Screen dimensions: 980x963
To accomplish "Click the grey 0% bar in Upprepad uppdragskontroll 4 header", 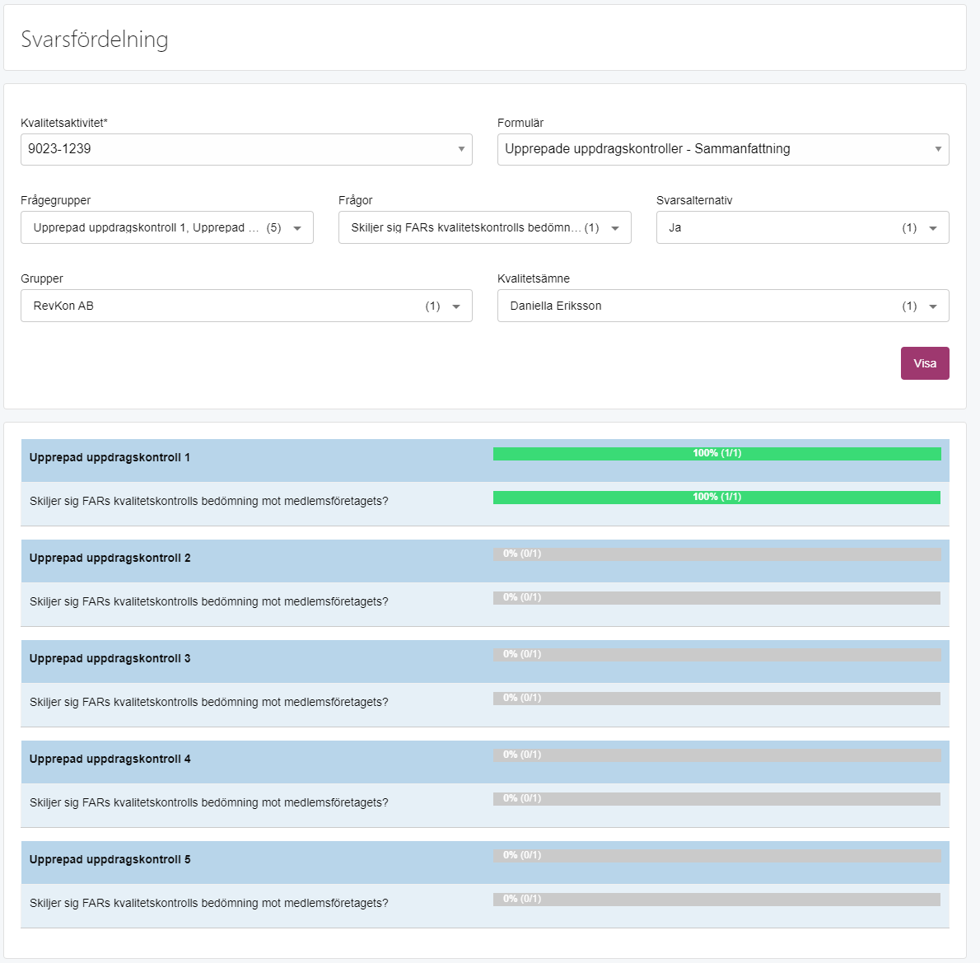I will tap(716, 756).
